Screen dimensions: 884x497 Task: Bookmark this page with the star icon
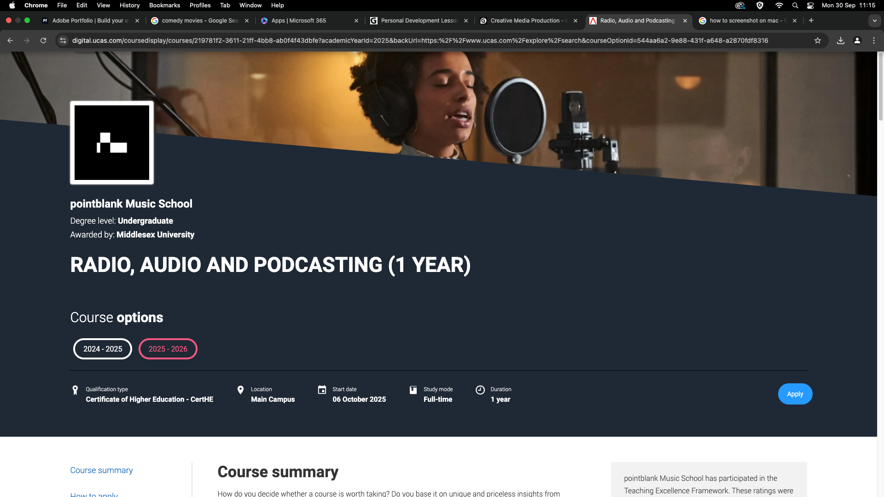[818, 40]
